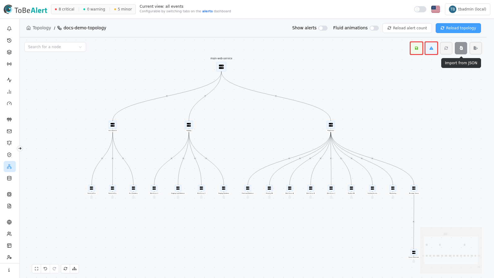The width and height of the screenshot is (494, 278).
Task: Click the auto-layout hierarchy icon
Action: 74,269
